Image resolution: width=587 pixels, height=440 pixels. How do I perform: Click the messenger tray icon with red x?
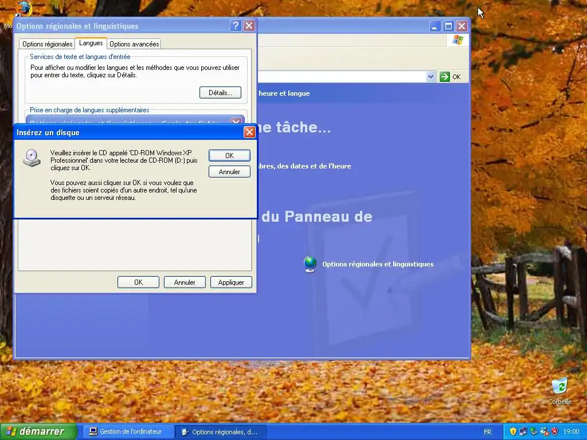544,431
